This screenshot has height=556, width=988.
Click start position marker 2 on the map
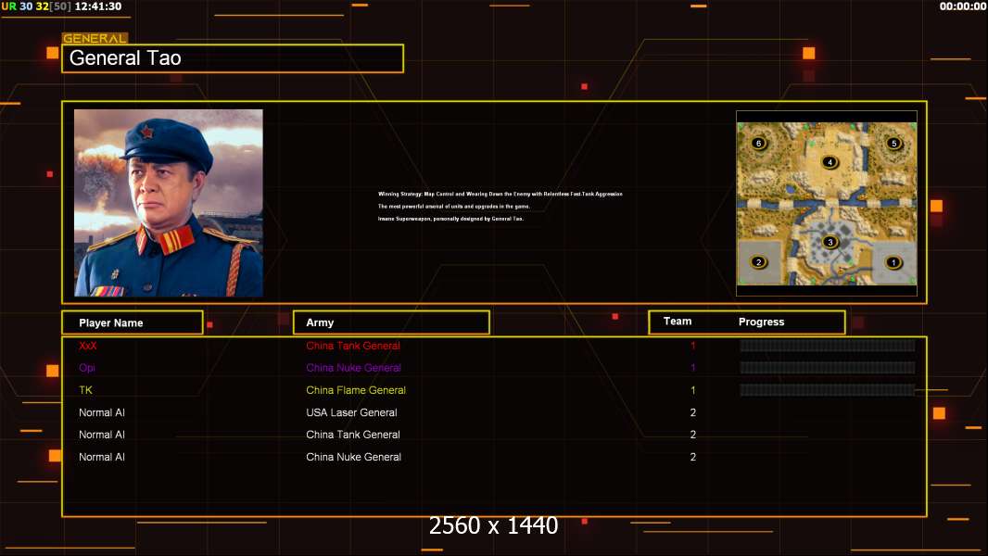point(759,262)
